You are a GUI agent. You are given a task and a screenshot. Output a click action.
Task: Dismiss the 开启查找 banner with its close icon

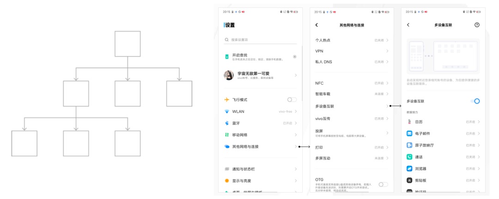pyautogui.click(x=295, y=57)
